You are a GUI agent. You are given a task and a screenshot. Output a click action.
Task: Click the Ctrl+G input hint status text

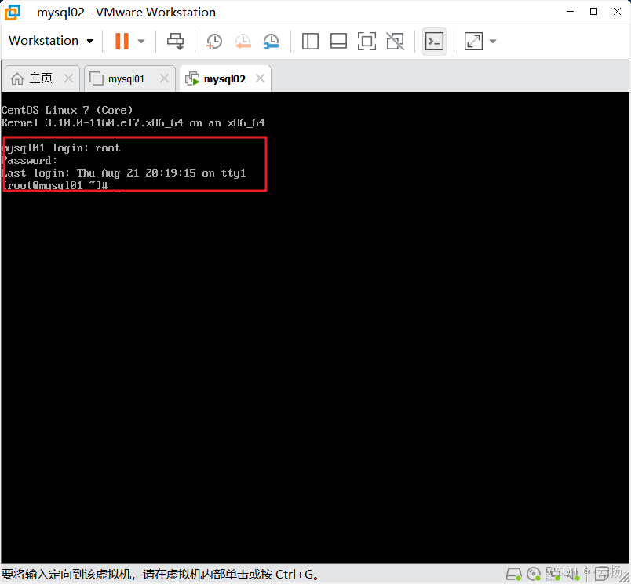pyautogui.click(x=161, y=575)
